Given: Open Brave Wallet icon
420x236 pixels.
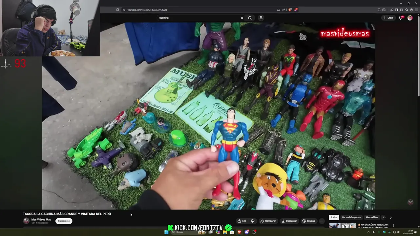Looking at the screenshot, I should pos(402,10).
